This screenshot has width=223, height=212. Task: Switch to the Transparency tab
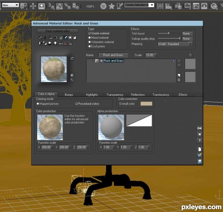115,94
